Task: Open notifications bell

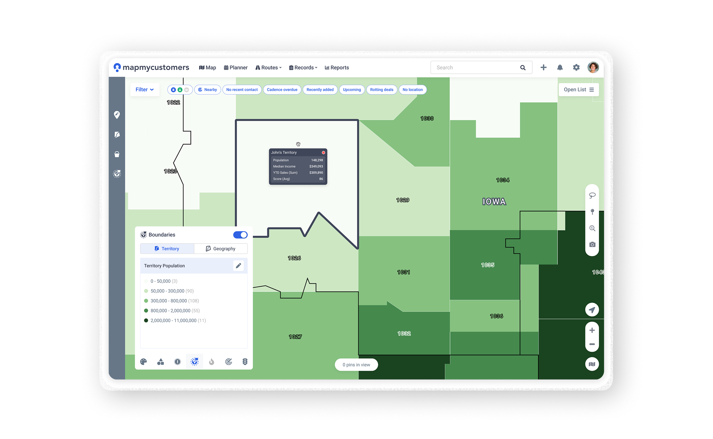Action: coord(560,67)
